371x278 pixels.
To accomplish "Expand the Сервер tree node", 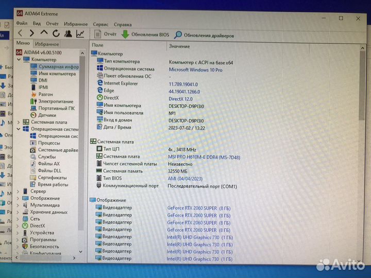I will [18, 191].
